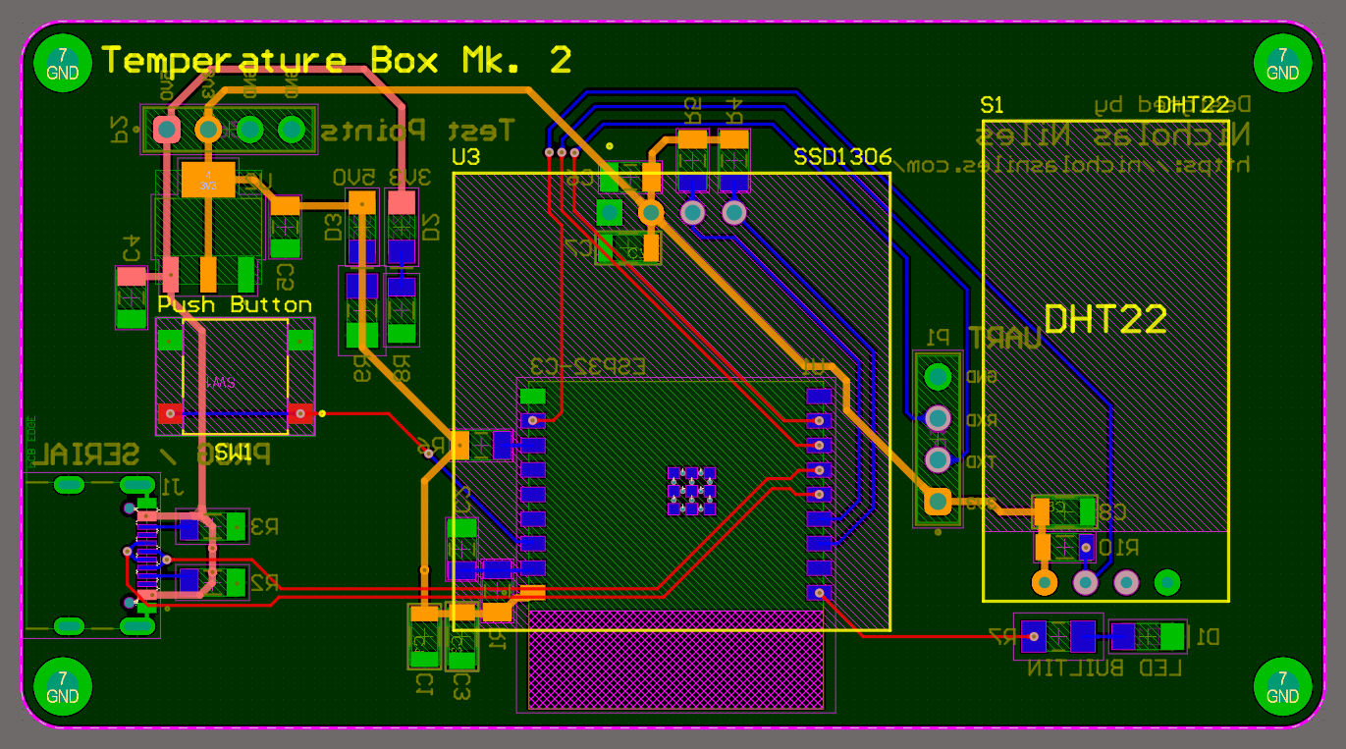Image resolution: width=1346 pixels, height=749 pixels.
Task: Click the mirrored "5V0" label above D3
Action: point(355,178)
